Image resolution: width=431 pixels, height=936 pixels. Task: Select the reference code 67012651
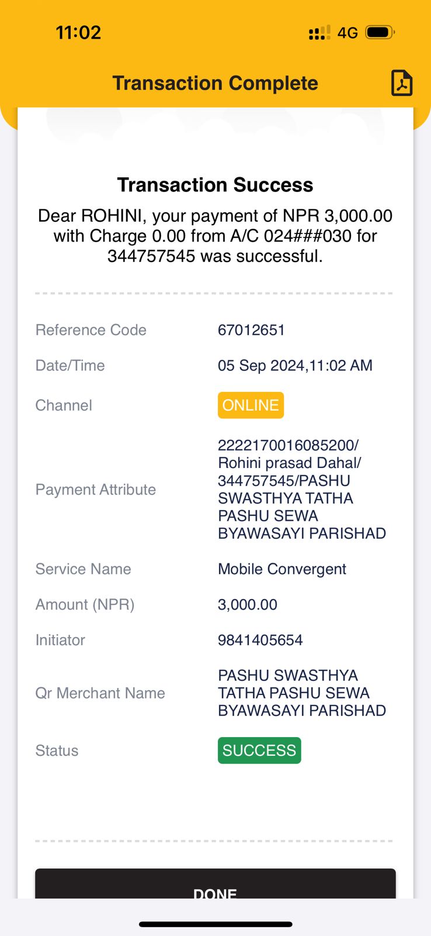[x=251, y=330]
